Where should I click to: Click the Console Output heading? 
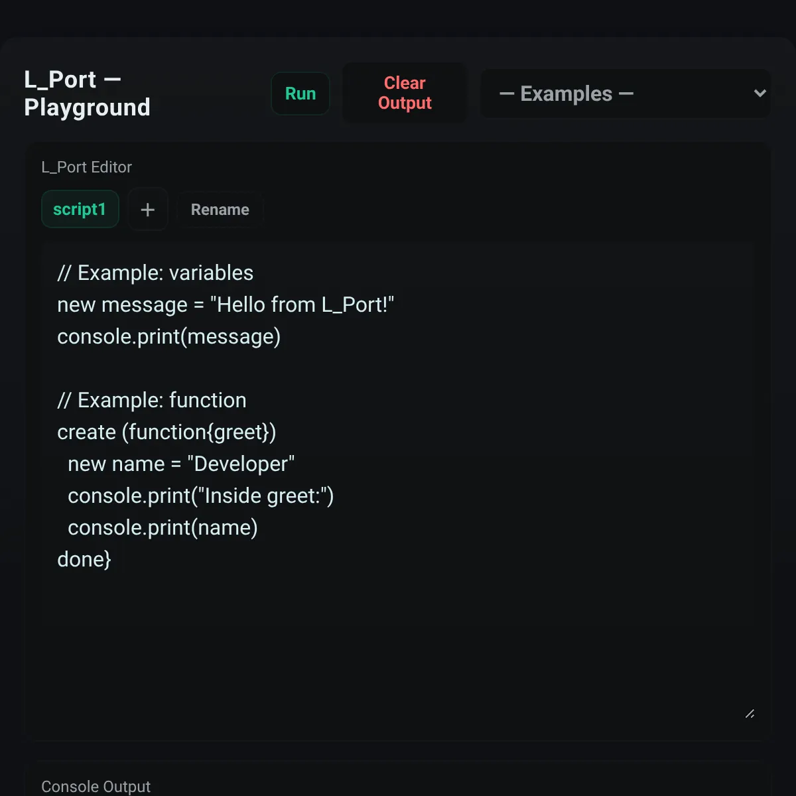coord(96,787)
